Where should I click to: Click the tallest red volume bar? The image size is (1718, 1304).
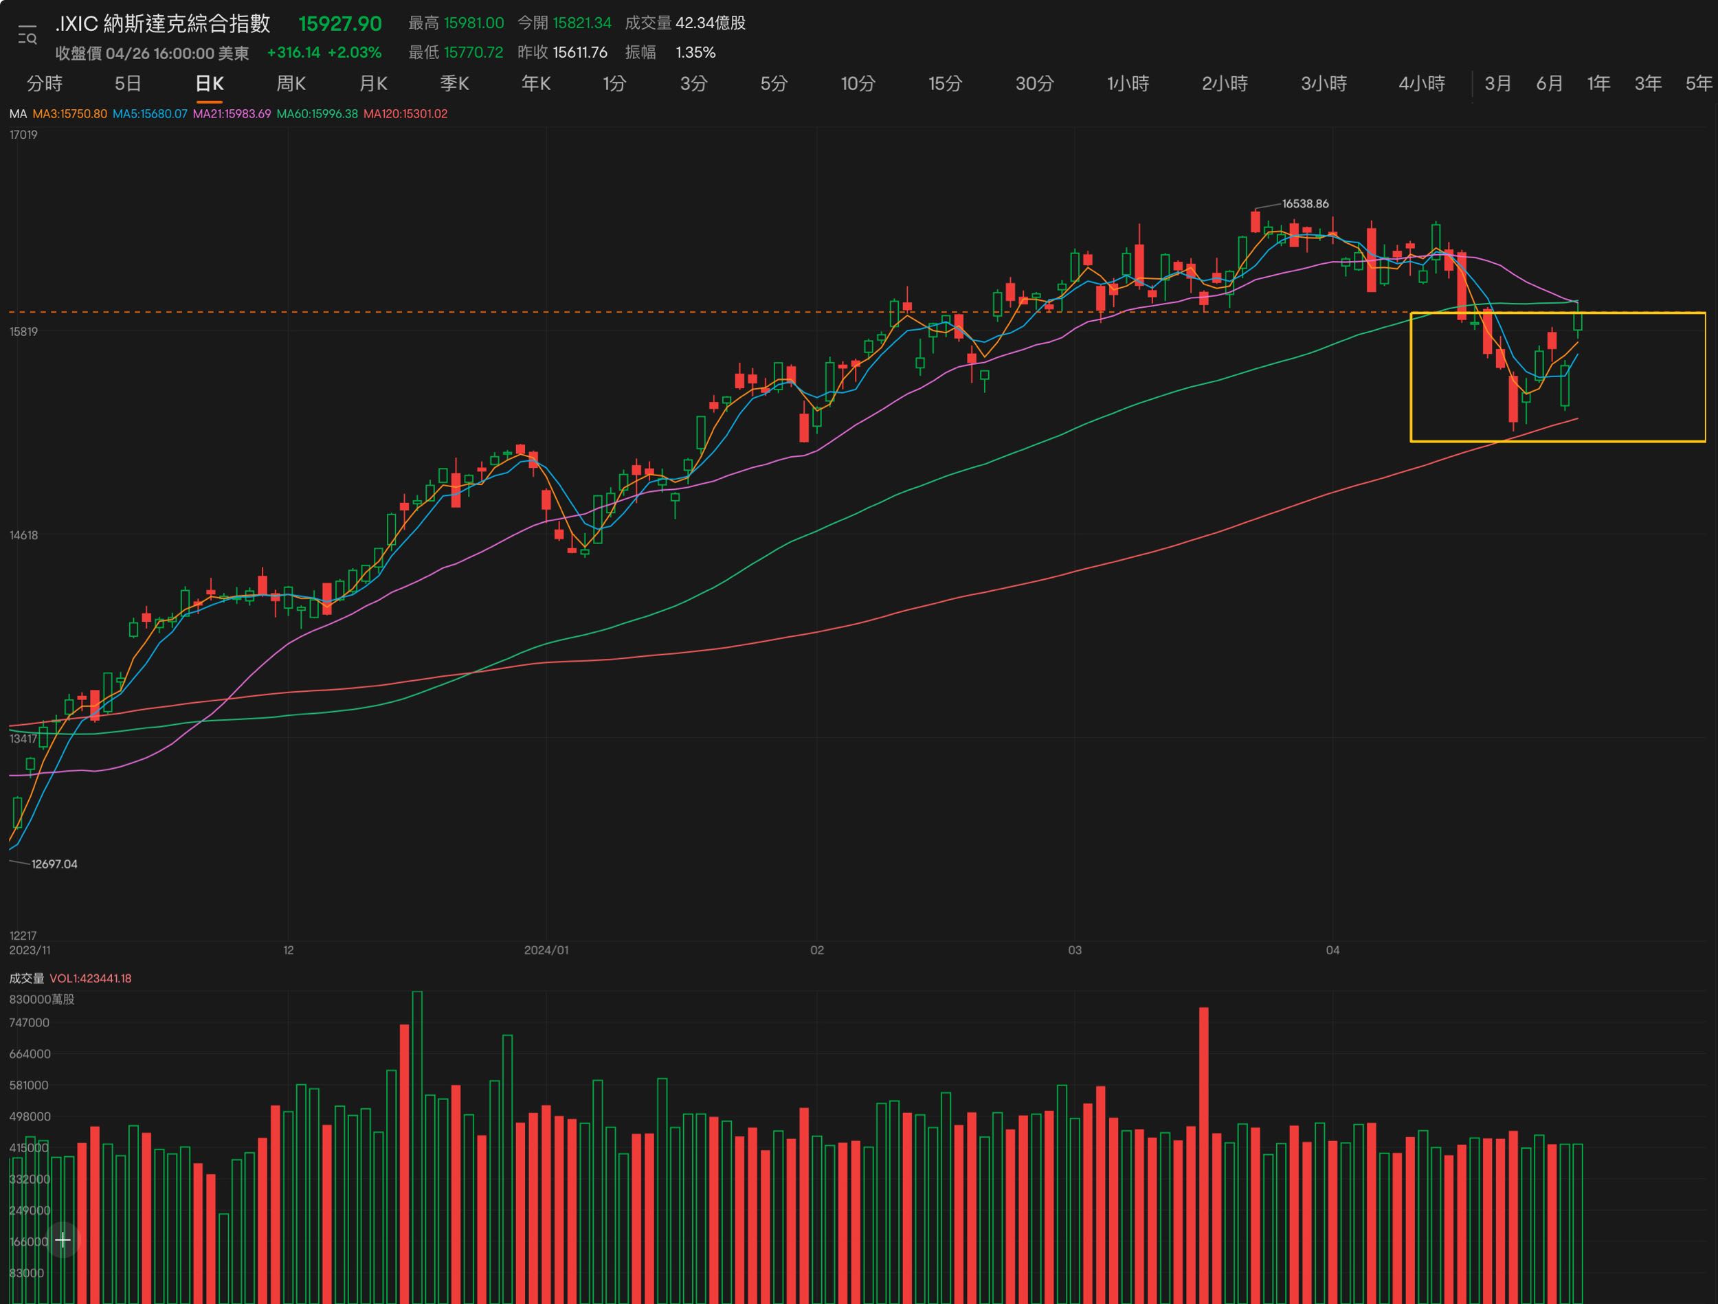tap(1204, 1149)
